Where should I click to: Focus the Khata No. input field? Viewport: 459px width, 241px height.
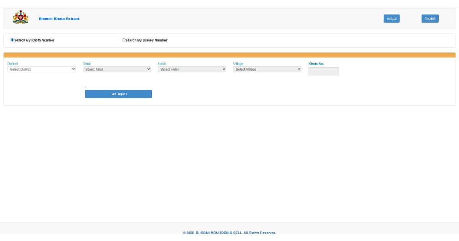[x=324, y=72]
